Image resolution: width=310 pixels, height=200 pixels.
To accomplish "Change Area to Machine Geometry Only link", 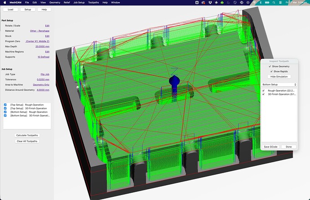I will 41,84.
